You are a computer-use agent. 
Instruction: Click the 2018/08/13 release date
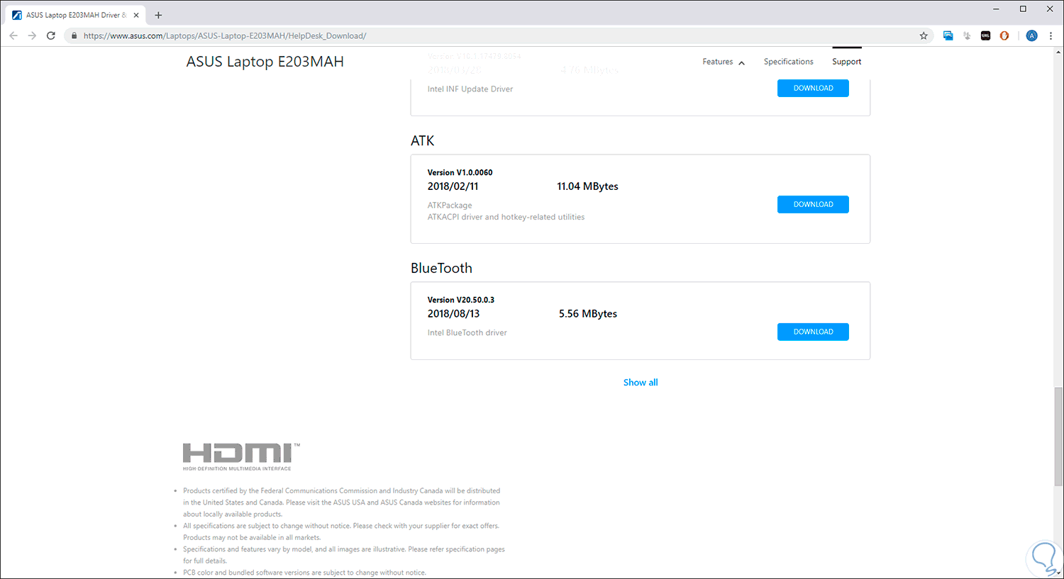[453, 314]
